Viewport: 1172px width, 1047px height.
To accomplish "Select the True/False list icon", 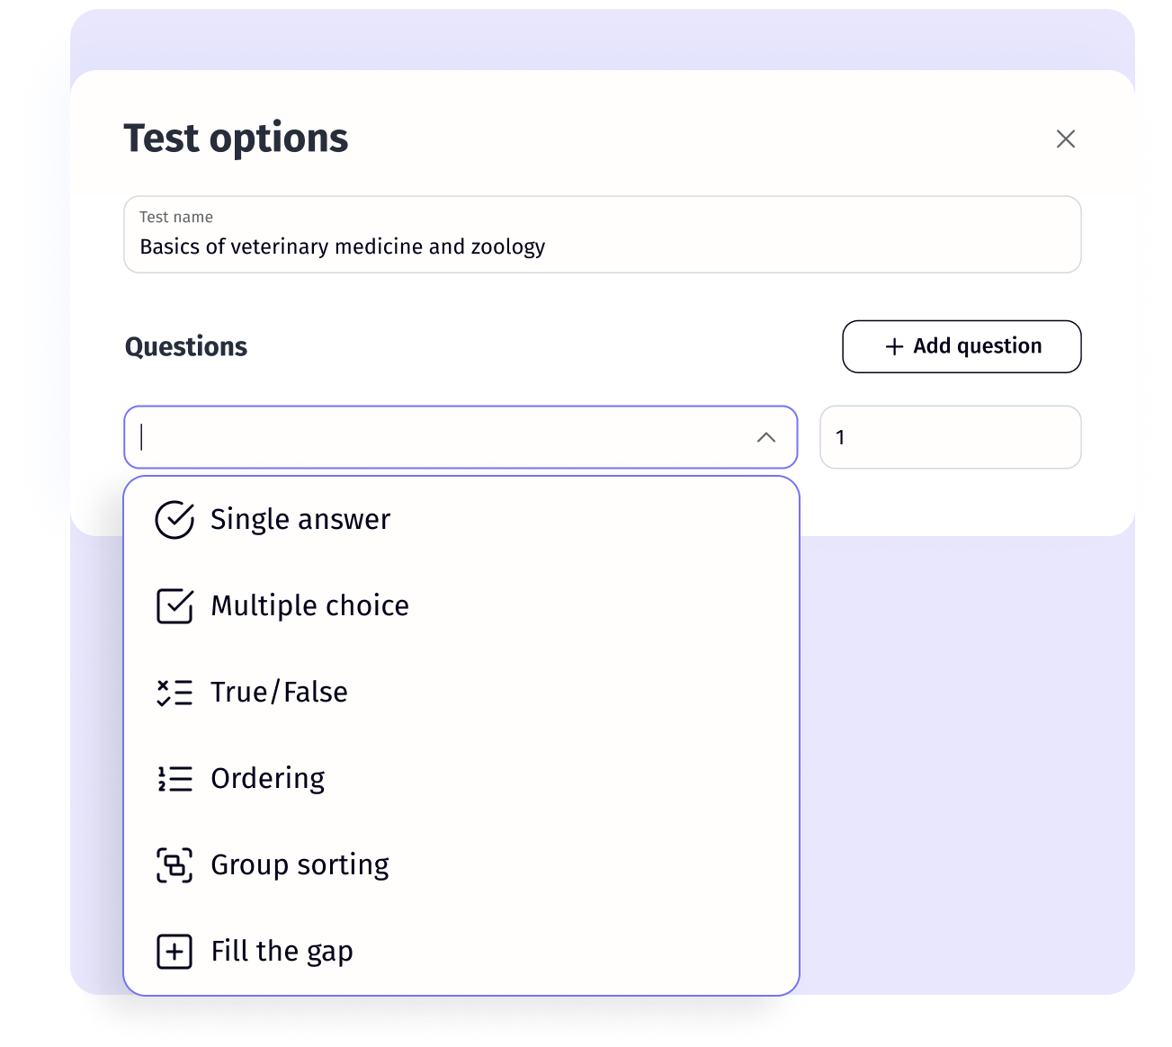I will [x=174, y=692].
